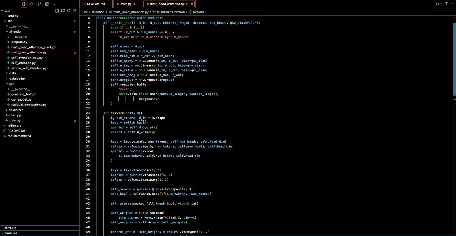This screenshot has height=236, width=456.
Task: Expand the images folder
Action: coord(40,16)
